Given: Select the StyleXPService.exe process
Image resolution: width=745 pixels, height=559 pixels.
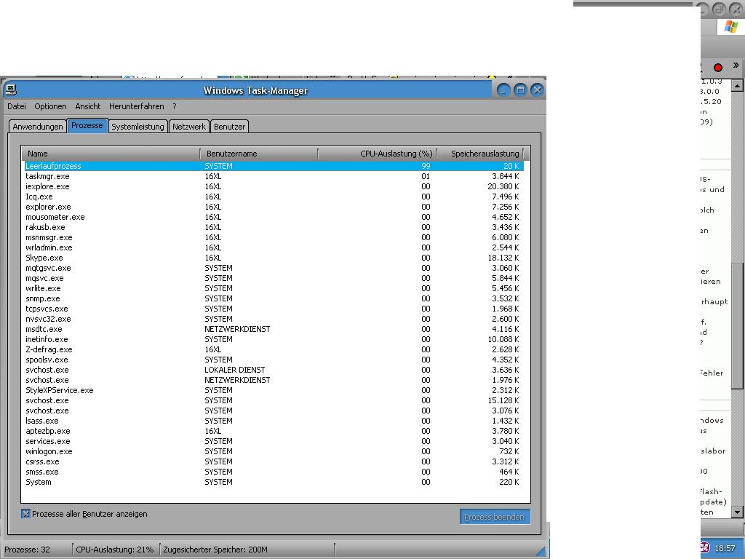Looking at the screenshot, I should click(x=274, y=390).
